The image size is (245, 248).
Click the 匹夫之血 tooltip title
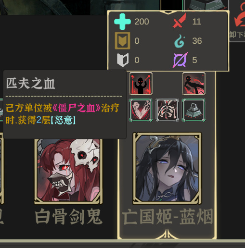coord(30,84)
